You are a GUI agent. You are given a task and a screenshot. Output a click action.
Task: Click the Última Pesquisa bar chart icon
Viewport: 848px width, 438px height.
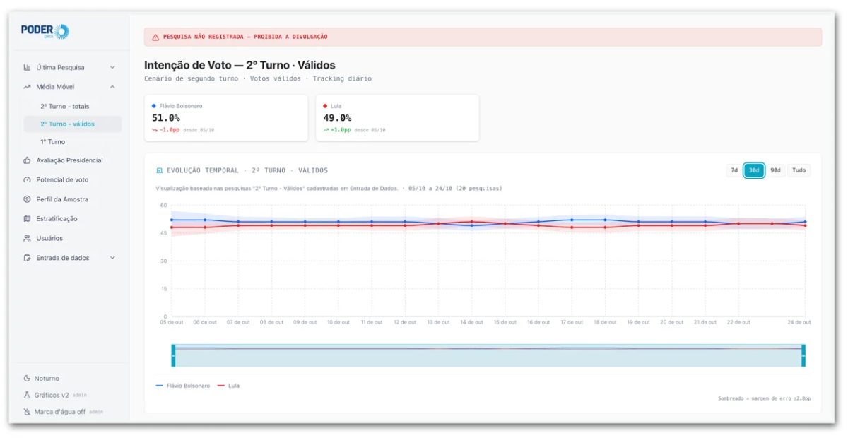[27, 67]
